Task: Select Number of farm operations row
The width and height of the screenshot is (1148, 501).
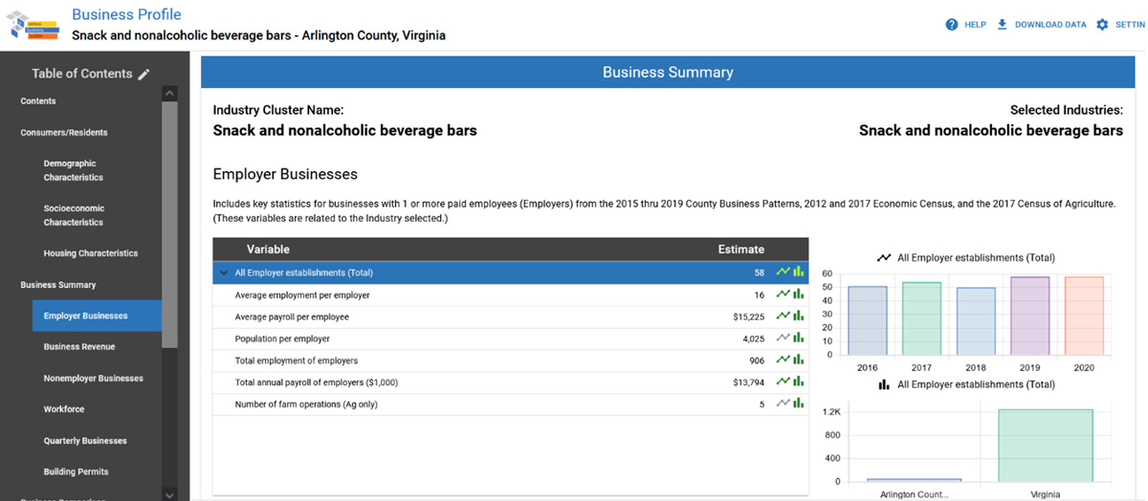Action: pyautogui.click(x=510, y=404)
